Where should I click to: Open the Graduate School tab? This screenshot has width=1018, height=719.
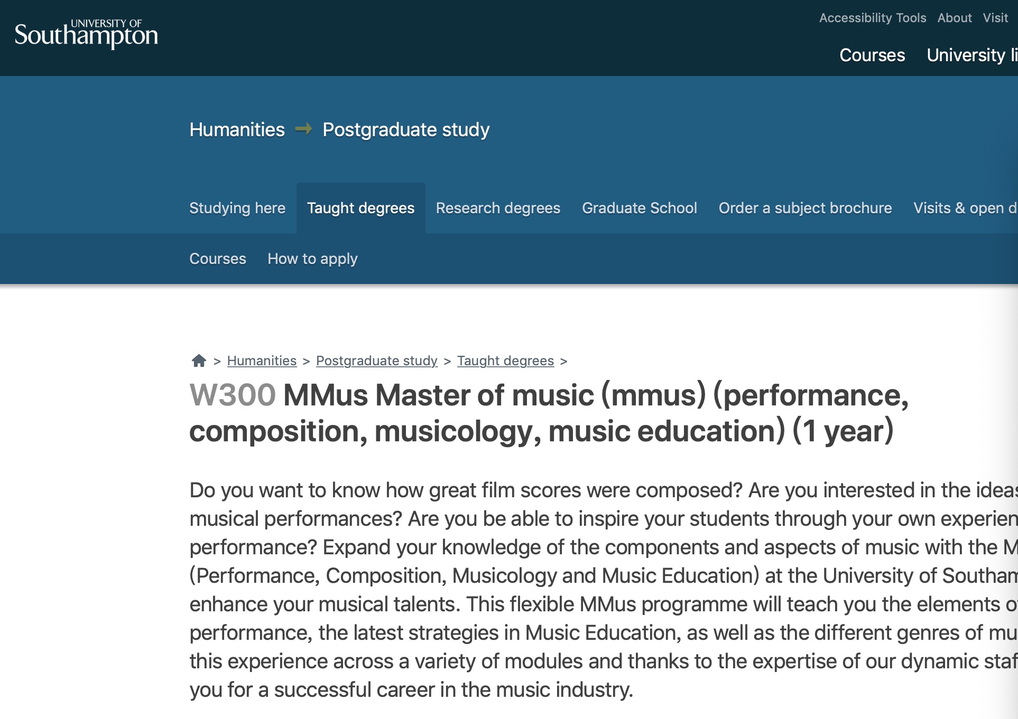coord(639,208)
